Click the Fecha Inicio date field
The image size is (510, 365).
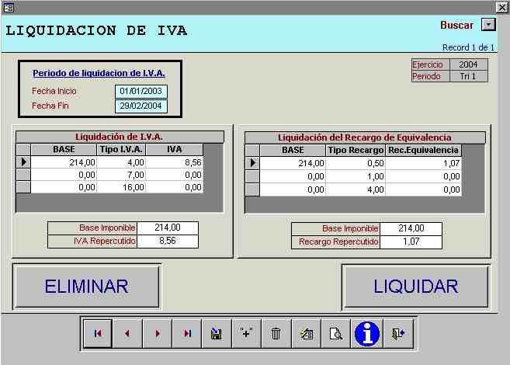(141, 91)
